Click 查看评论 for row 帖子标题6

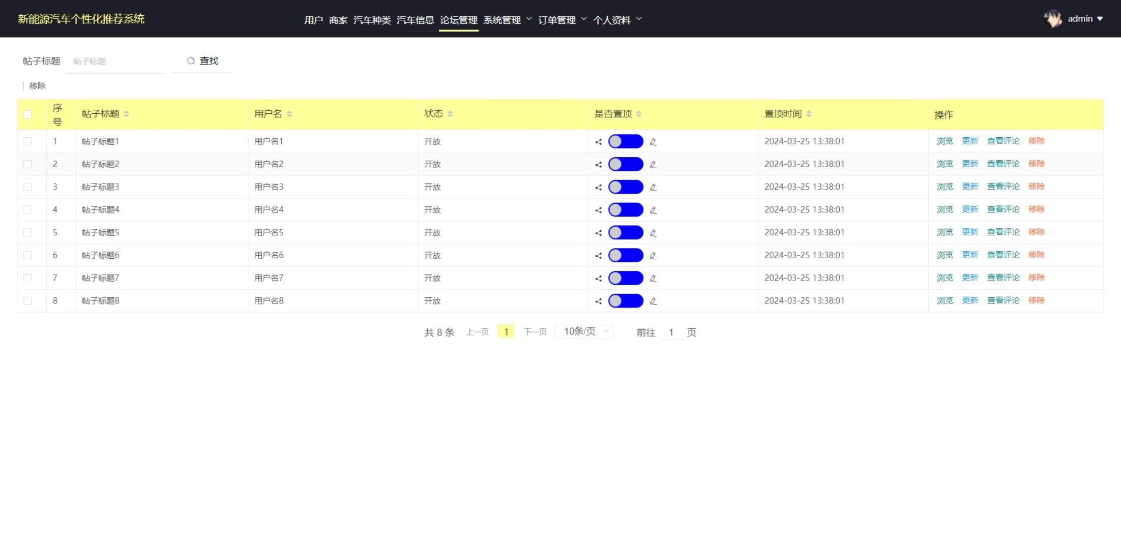pos(1004,255)
